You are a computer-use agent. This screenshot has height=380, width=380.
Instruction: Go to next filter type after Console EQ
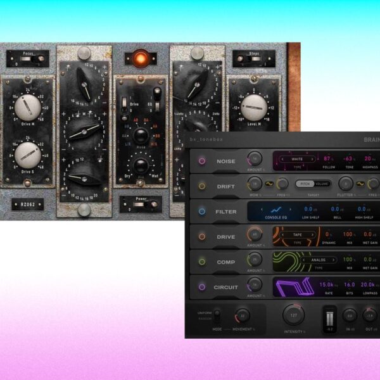290,210
